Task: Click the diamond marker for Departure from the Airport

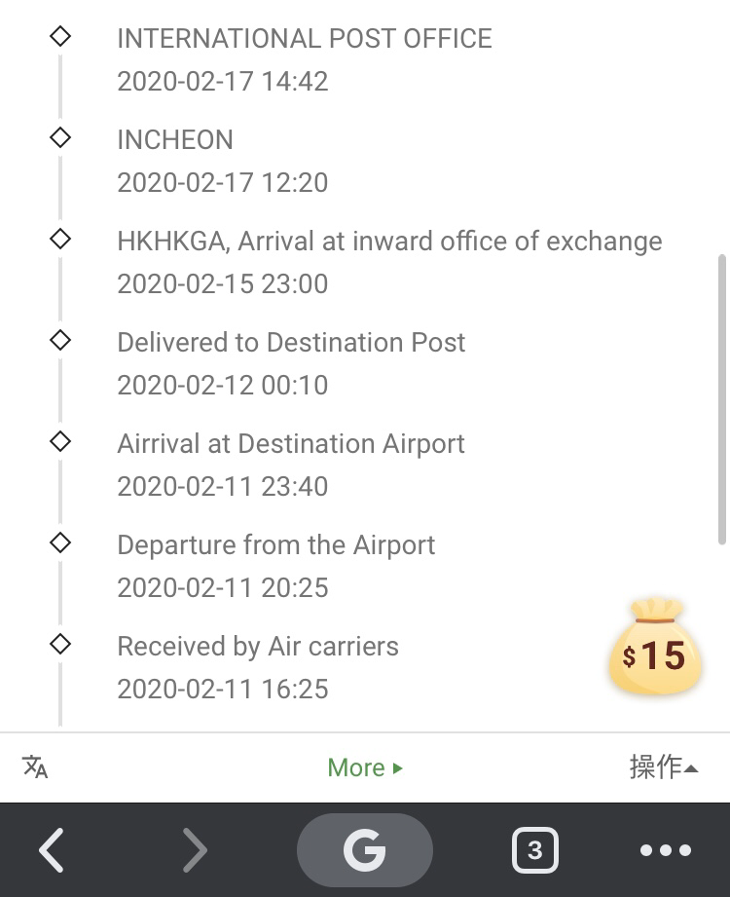Action: click(60, 542)
